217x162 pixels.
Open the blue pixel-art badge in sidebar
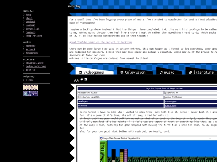click(31, 93)
